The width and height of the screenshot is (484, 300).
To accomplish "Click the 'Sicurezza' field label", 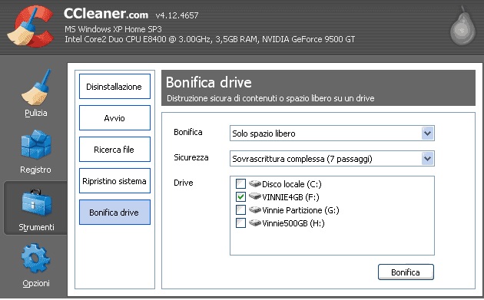I will (x=191, y=157).
